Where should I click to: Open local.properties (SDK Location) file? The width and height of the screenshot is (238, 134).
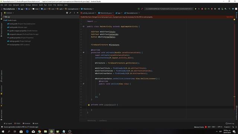tap(18, 45)
